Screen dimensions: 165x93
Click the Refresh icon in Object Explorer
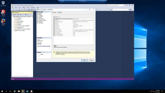[x=26, y=14]
